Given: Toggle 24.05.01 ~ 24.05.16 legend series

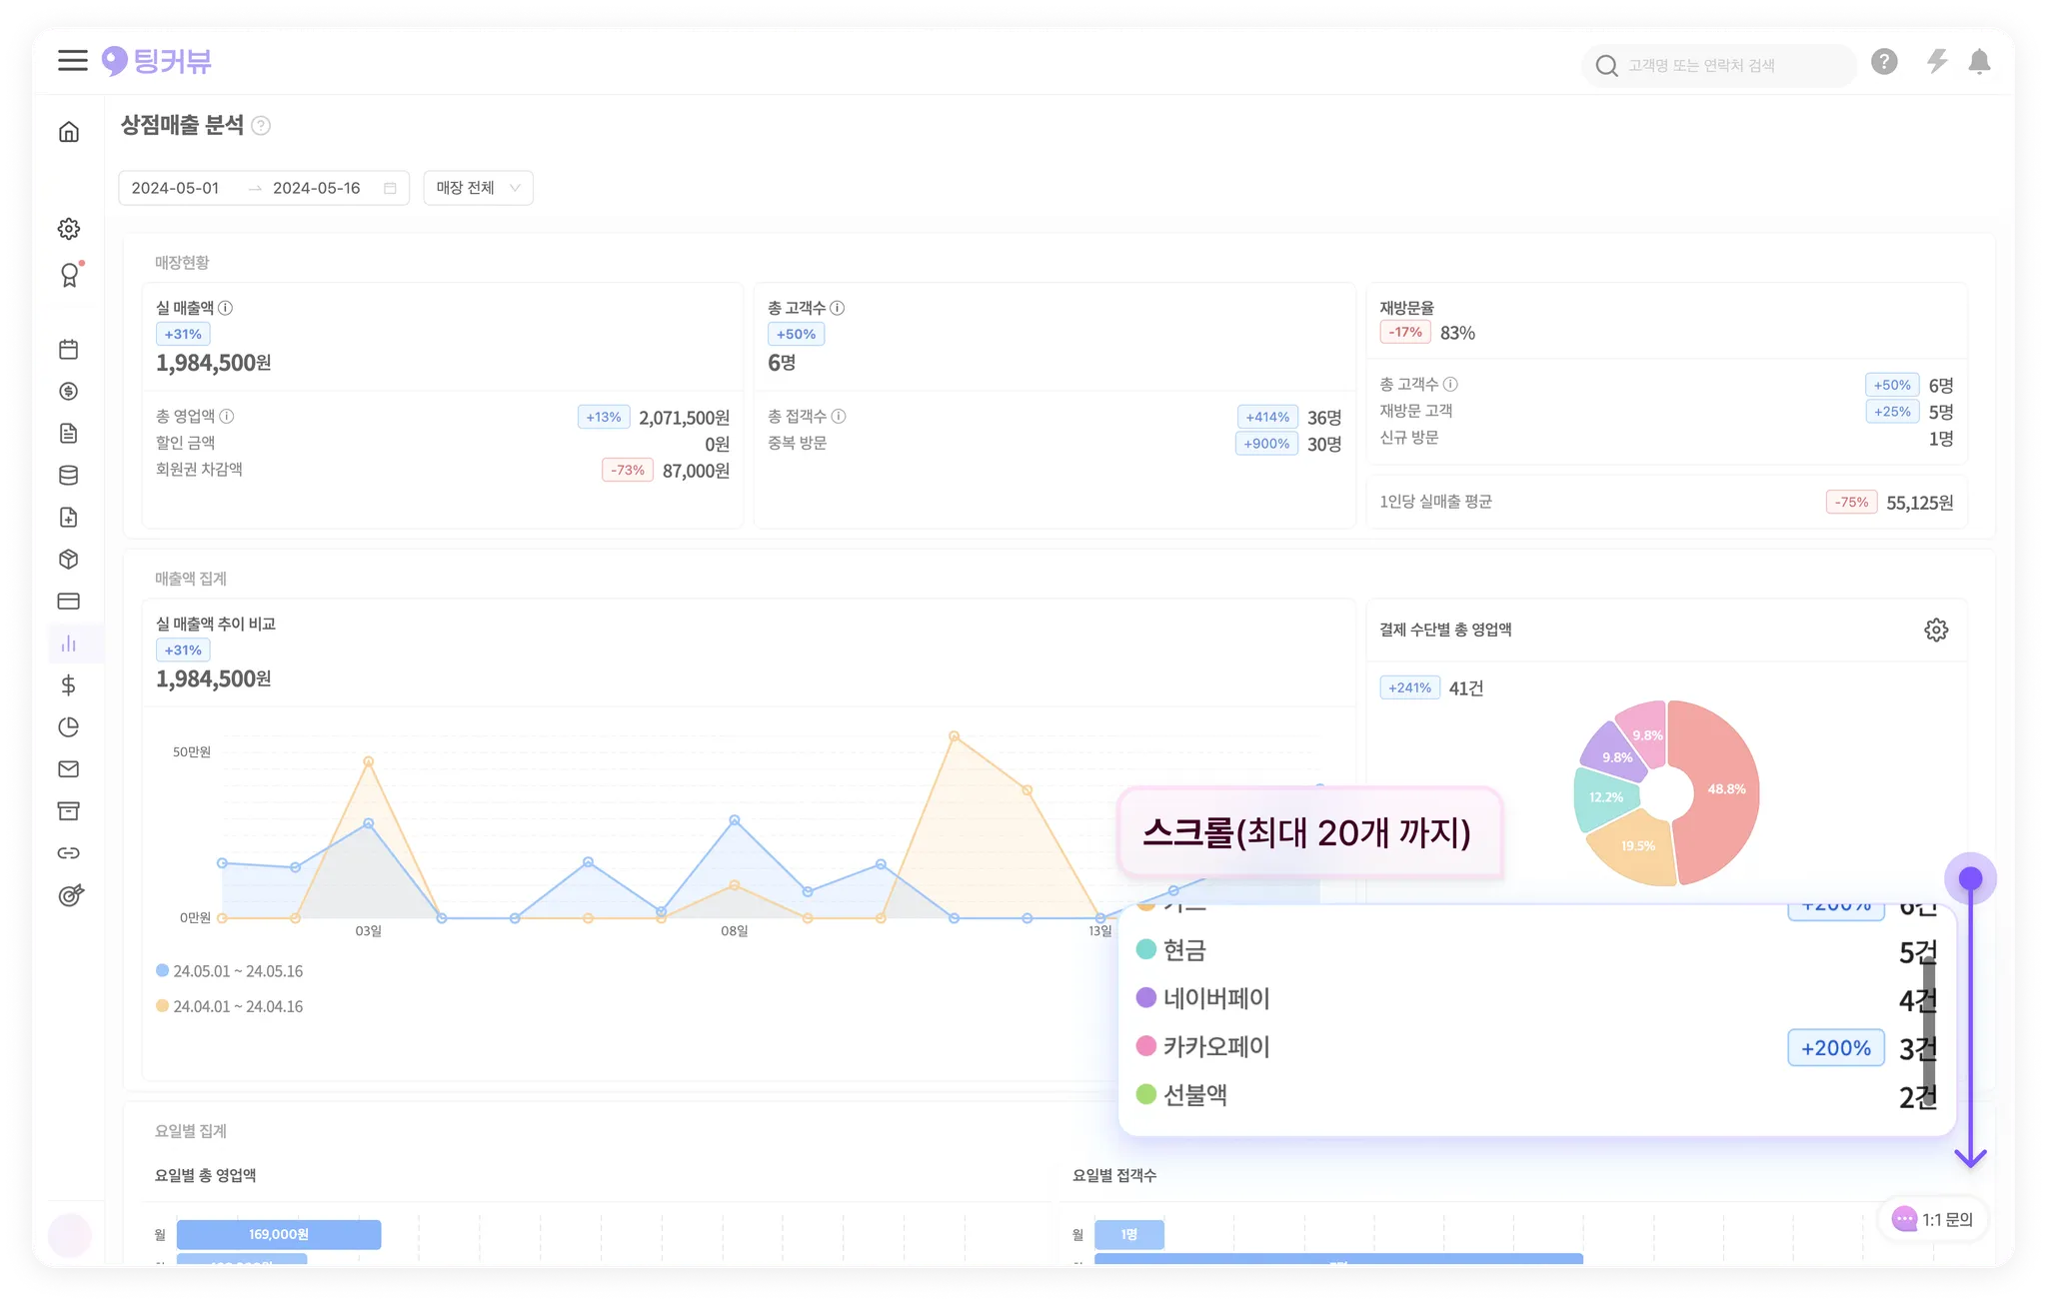Looking at the screenshot, I should 230,971.
